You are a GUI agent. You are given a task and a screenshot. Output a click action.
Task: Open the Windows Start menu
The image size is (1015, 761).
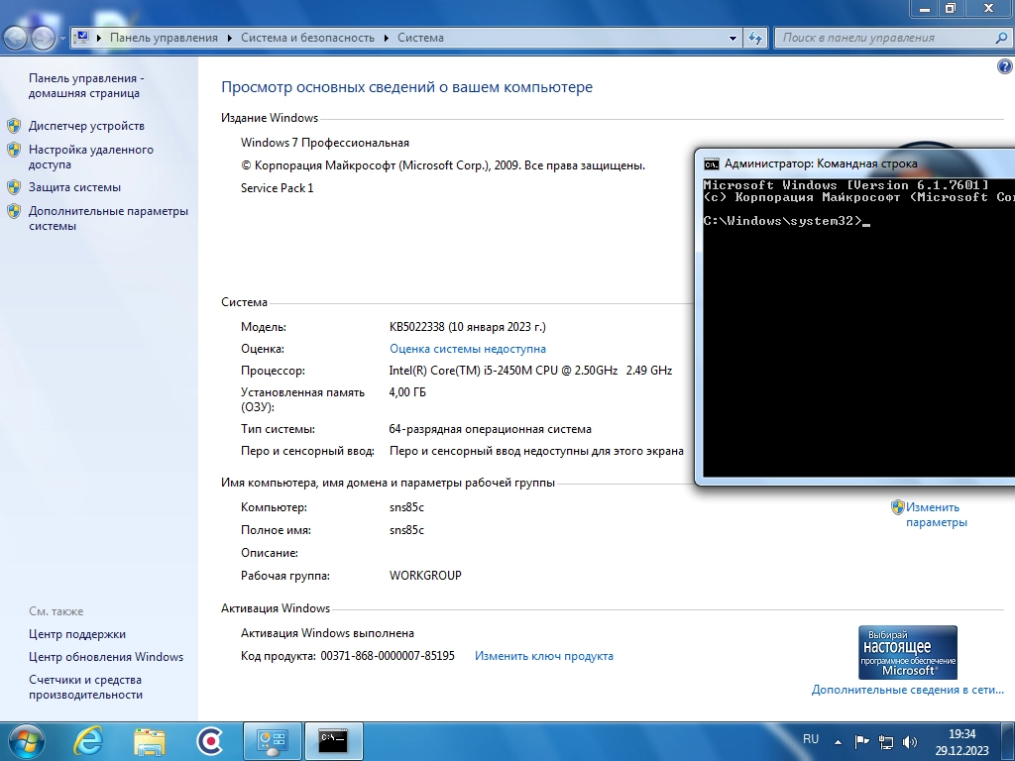(26, 741)
